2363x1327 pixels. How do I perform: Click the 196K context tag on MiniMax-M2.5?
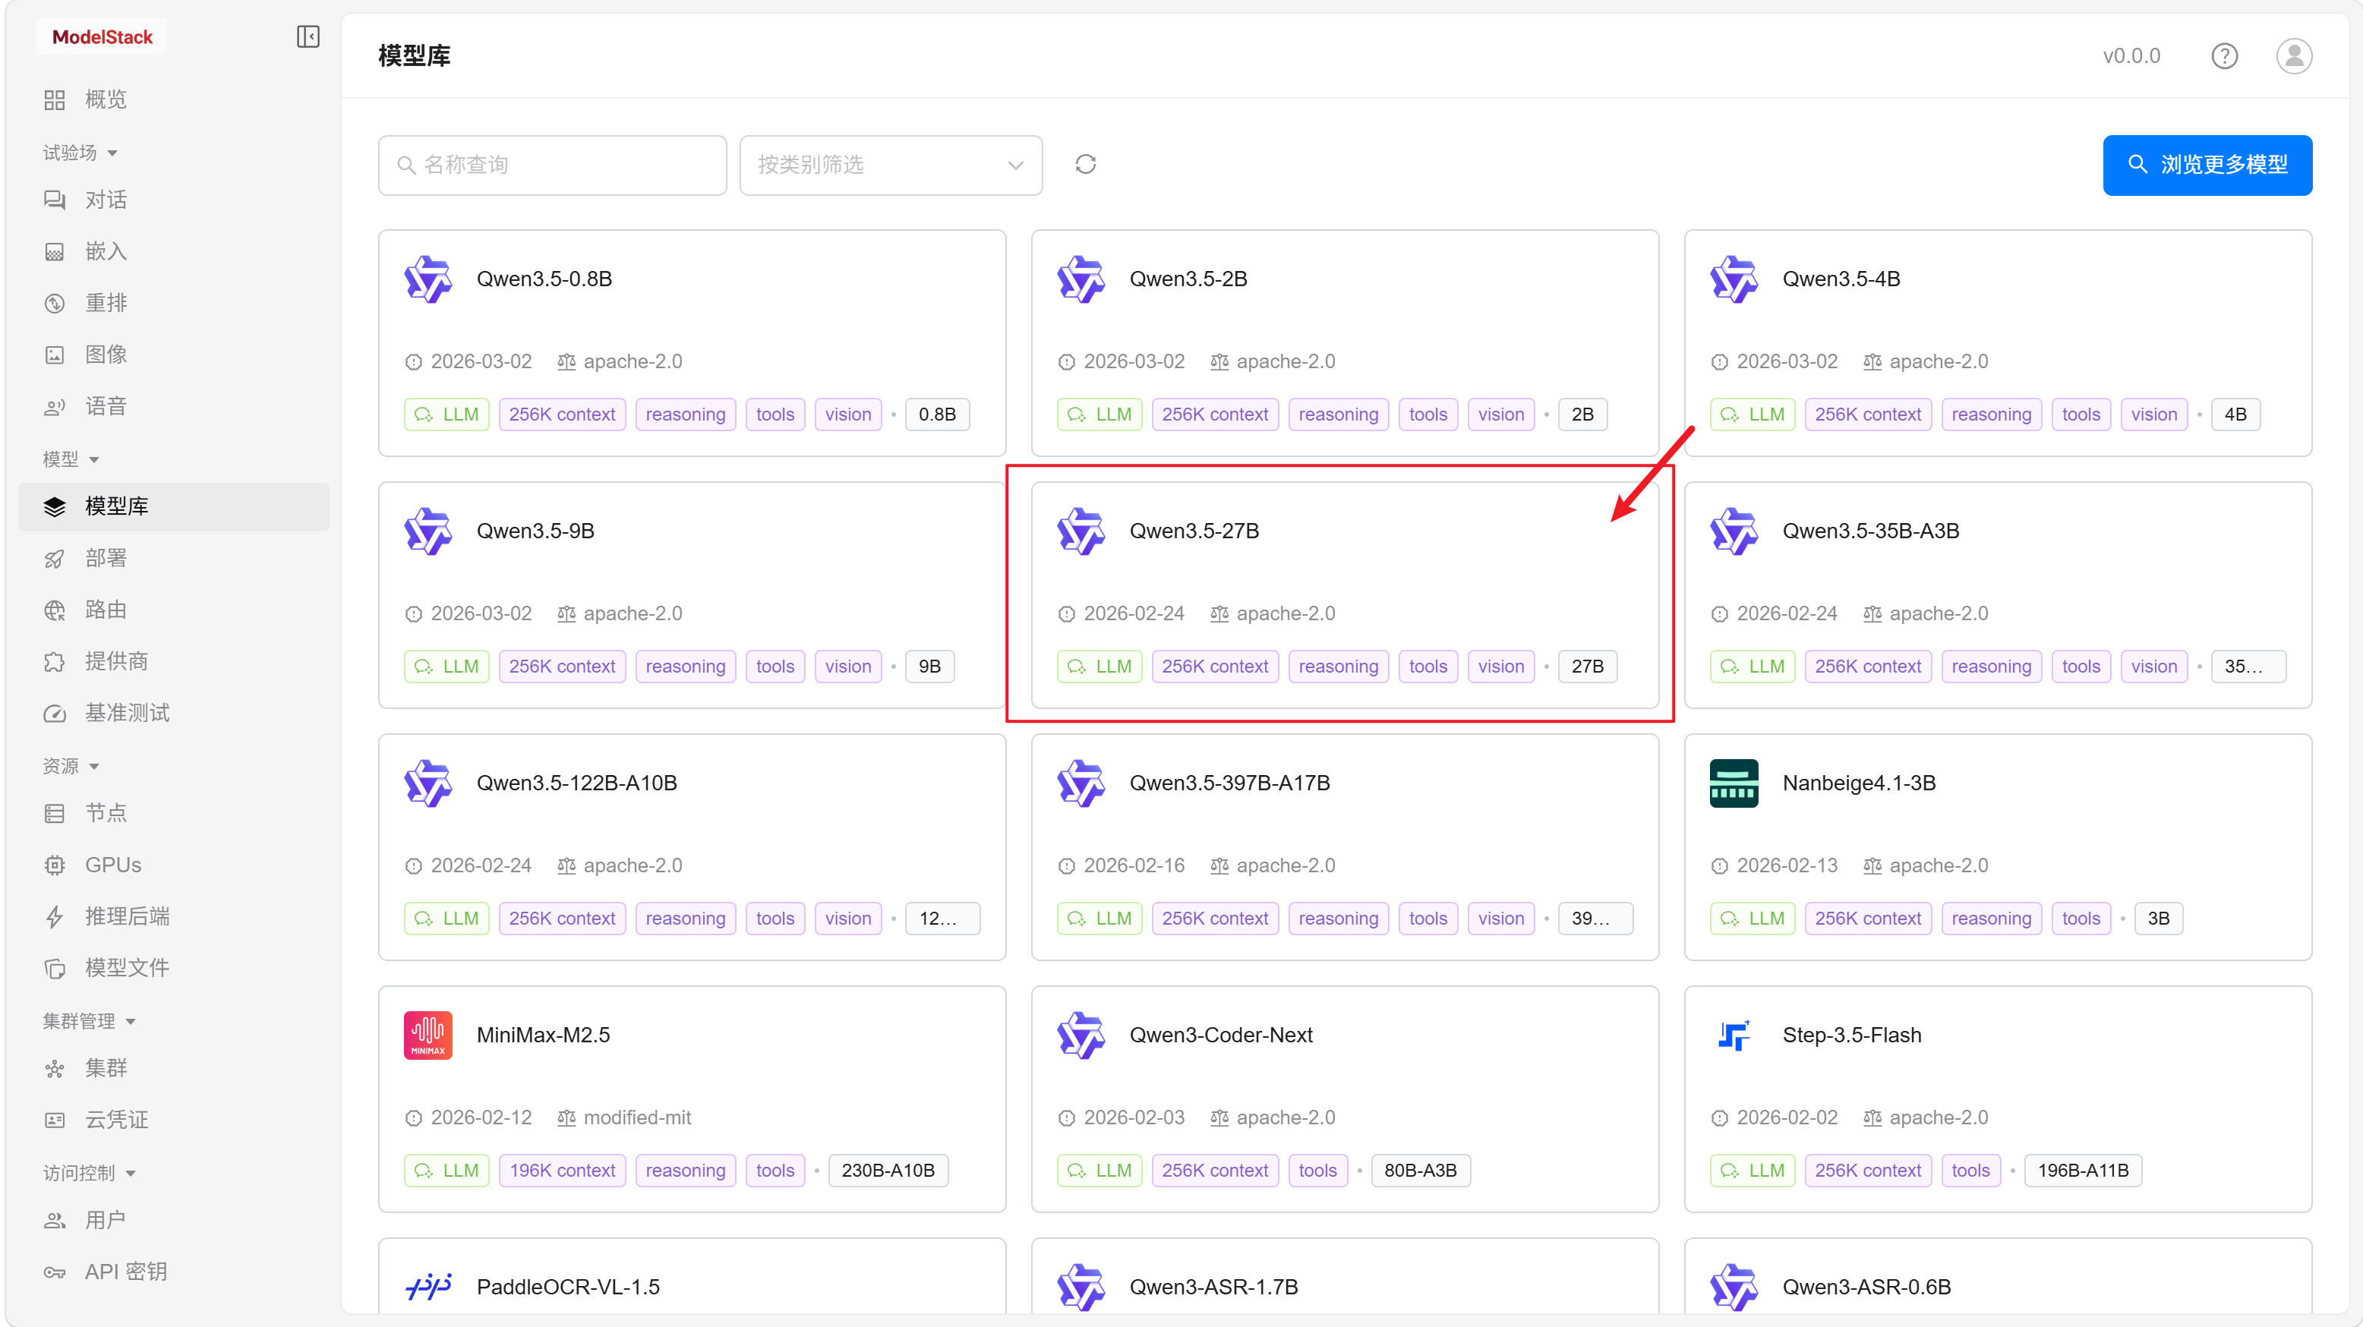click(563, 1170)
